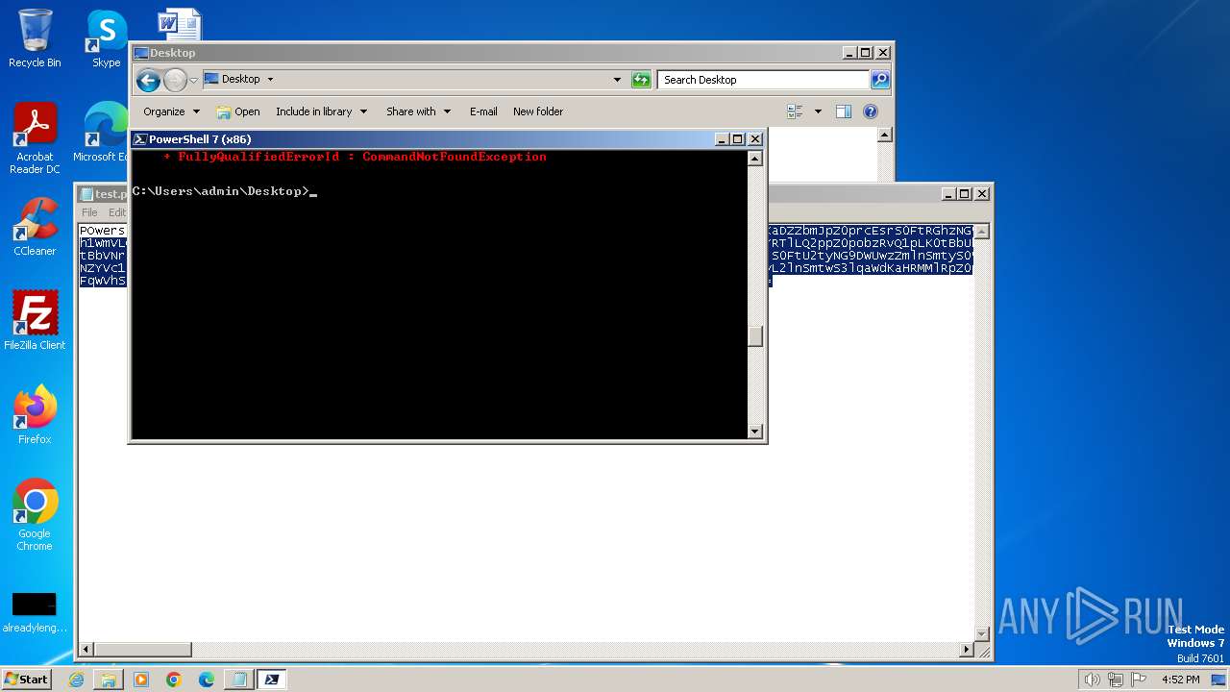Go back in the Desktop explorer window
Viewport: 1230px width, 692px height.
click(148, 80)
